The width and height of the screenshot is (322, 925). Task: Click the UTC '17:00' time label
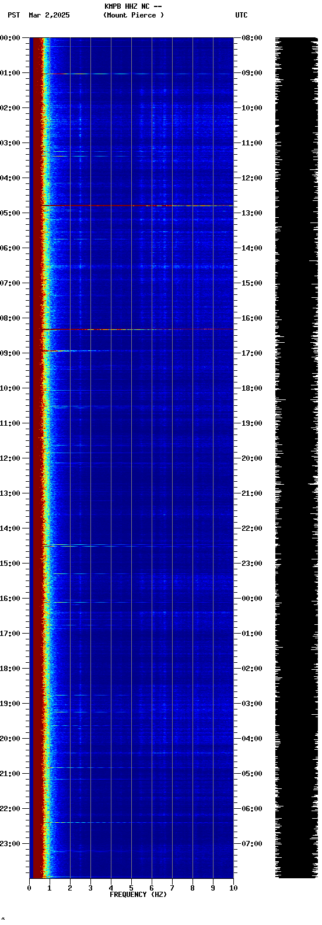[251, 353]
